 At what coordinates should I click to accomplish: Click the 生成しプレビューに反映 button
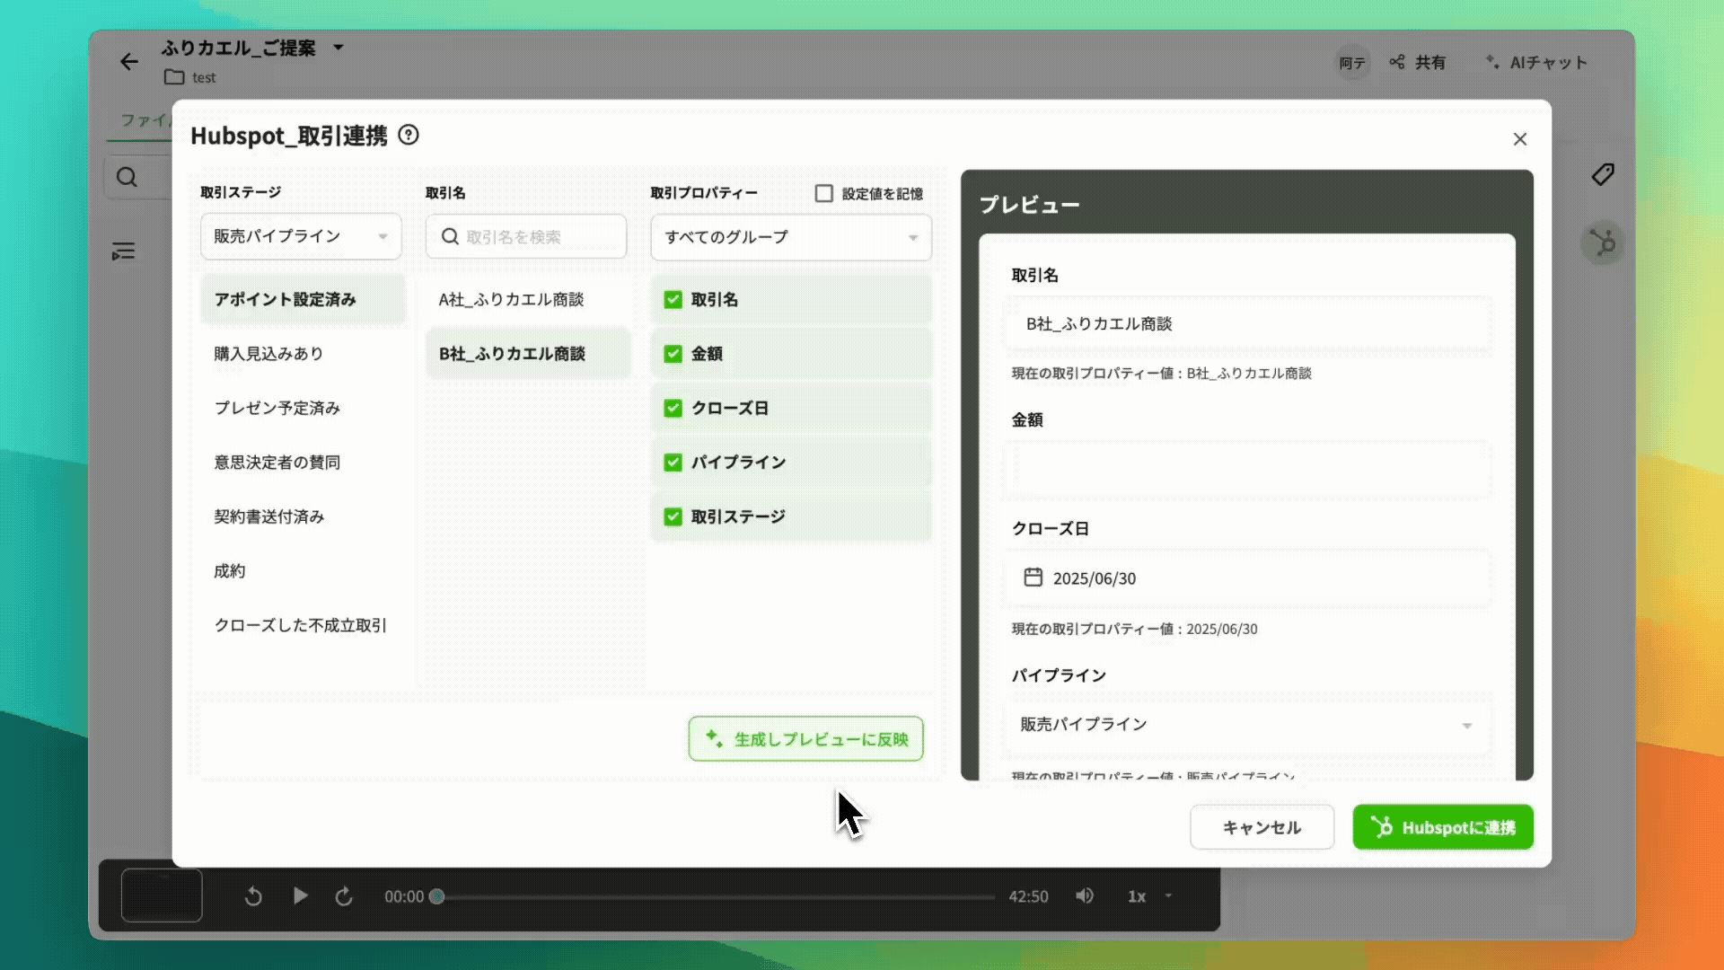(x=805, y=738)
